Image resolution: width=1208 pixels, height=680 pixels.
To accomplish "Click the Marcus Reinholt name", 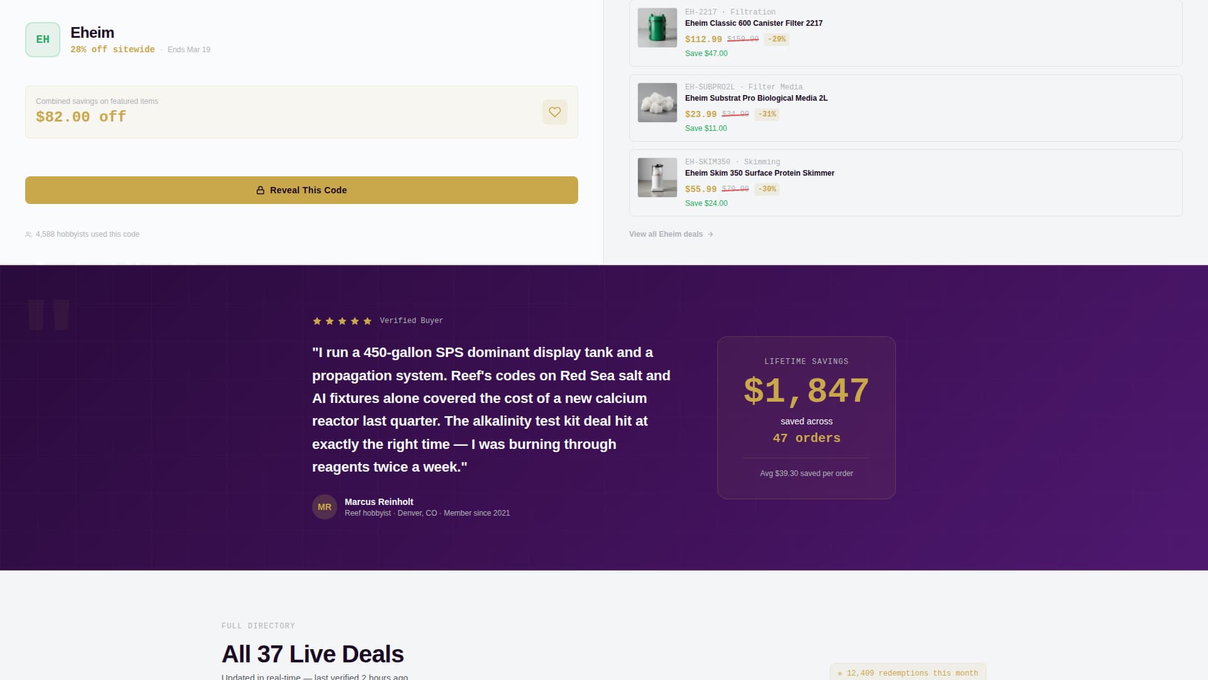I will (379, 502).
